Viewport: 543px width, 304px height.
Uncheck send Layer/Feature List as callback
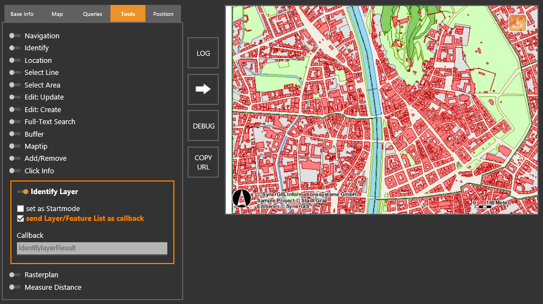21,219
